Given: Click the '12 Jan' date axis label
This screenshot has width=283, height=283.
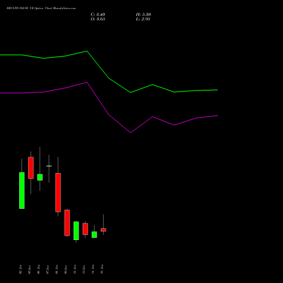Looking at the screenshot, I should [x=75, y=269].
